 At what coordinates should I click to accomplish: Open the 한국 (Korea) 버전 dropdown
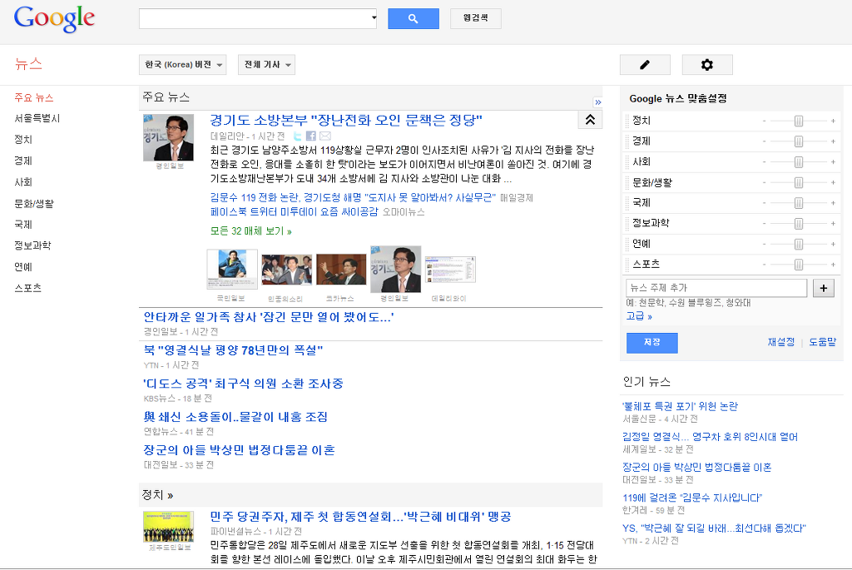182,65
